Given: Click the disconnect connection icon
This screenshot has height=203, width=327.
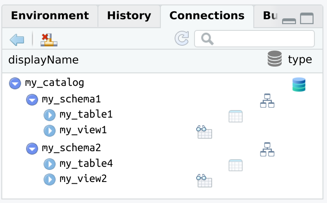Looking at the screenshot, I should click(49, 40).
